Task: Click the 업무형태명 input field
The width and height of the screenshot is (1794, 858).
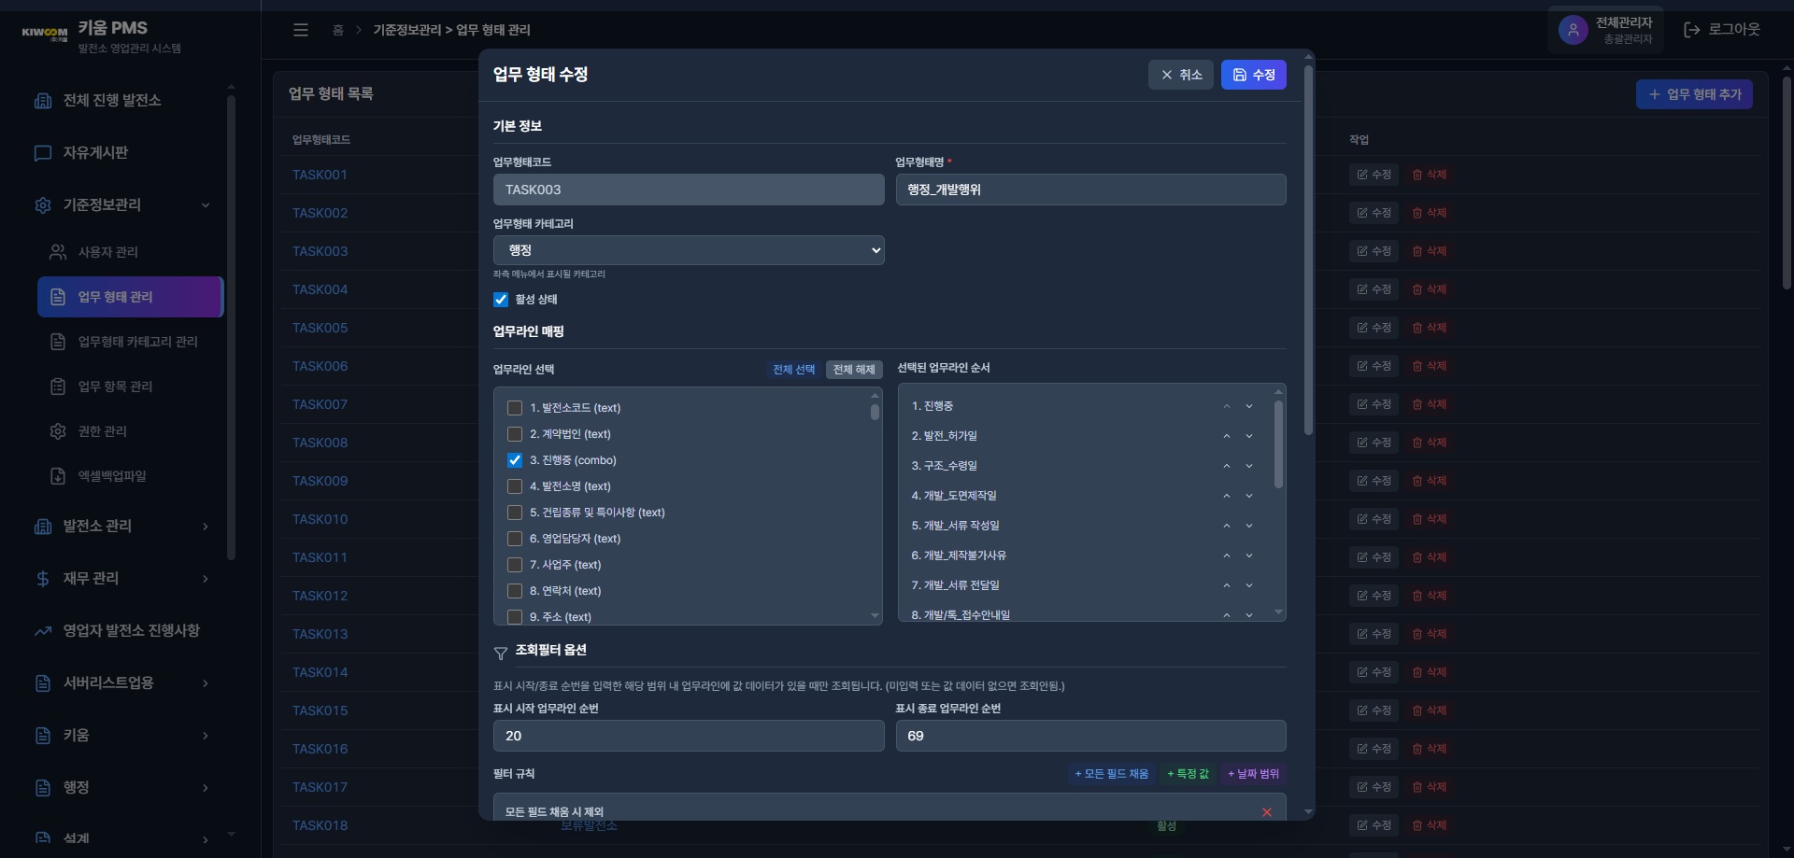Action: tap(1091, 190)
